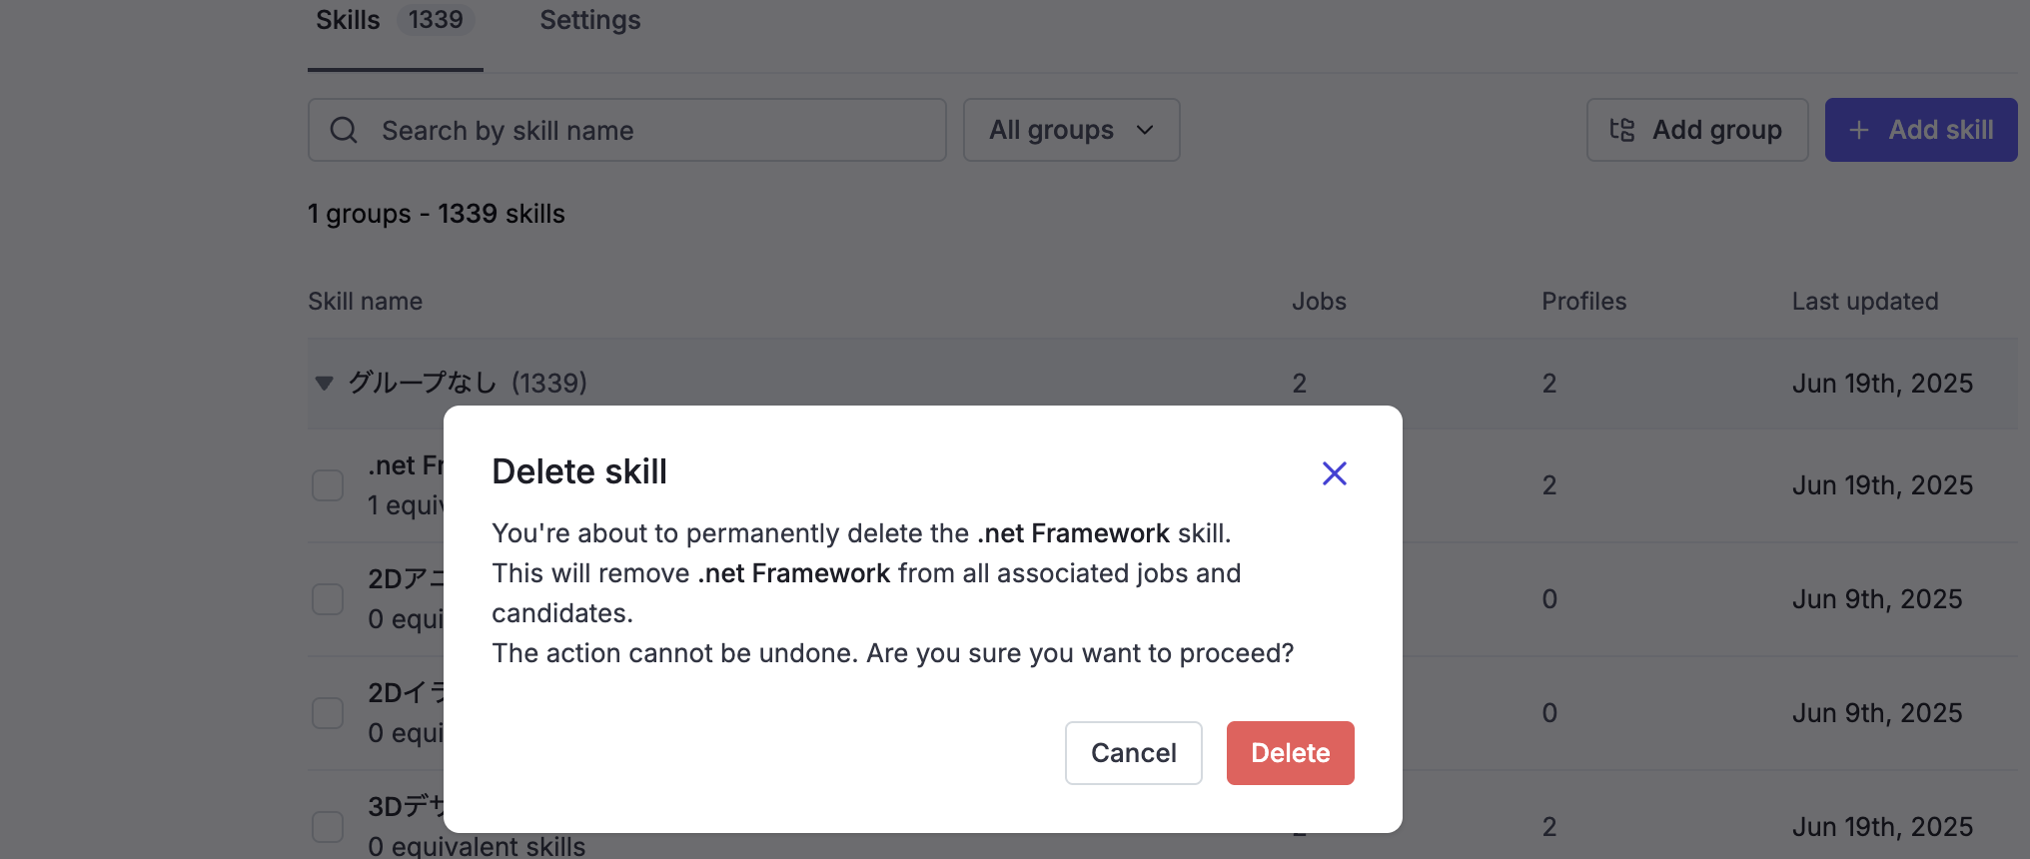The width and height of the screenshot is (2030, 859).
Task: Click the 'Delete skill' dialog title
Action: (579, 471)
